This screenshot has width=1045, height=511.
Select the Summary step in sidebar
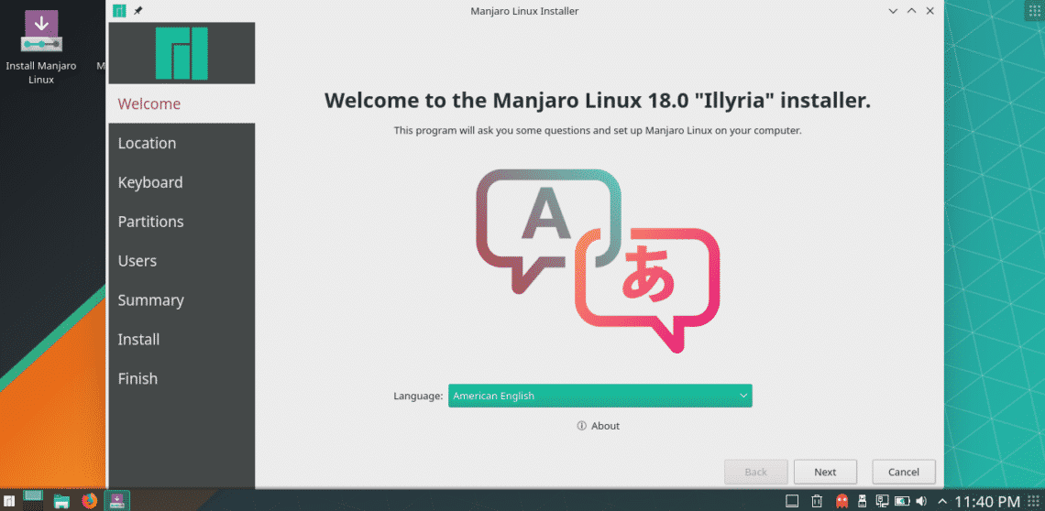coord(181,299)
